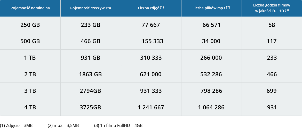Viewport: 302px width, 128px height.
Task: Click the 233 GB actual capacity cell
Action: click(x=91, y=25)
